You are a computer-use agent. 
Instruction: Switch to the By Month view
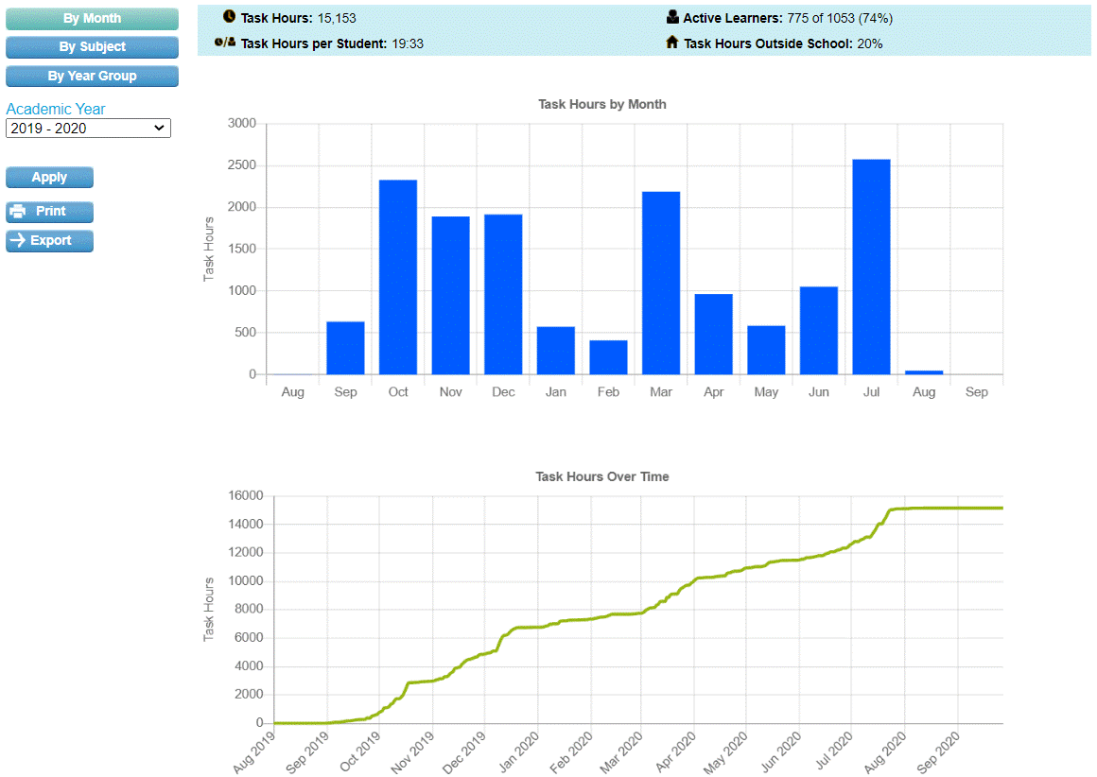tap(92, 19)
